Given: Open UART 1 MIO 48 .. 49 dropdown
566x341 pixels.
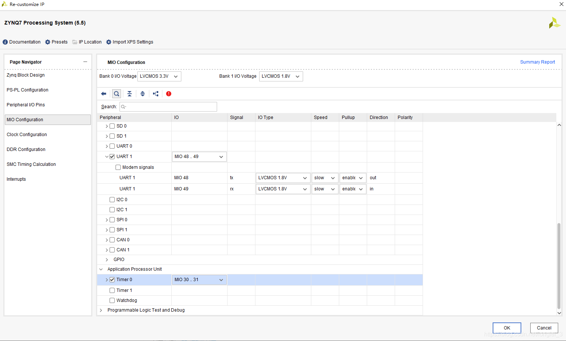Looking at the screenshot, I should coord(199,157).
